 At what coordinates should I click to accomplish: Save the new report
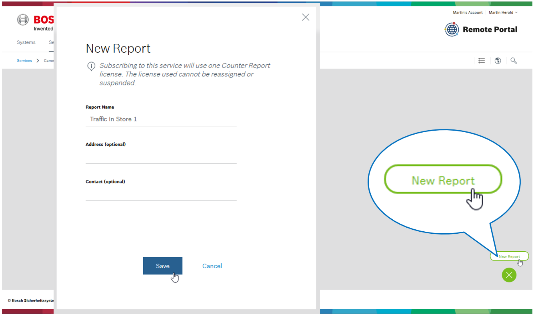tap(162, 266)
